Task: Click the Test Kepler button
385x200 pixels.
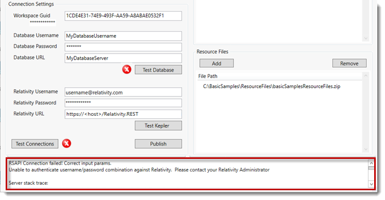Action: click(159, 125)
